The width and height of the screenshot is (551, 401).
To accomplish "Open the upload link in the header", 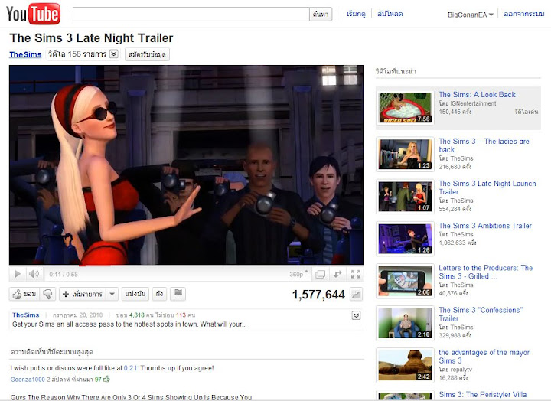I will 390,14.
